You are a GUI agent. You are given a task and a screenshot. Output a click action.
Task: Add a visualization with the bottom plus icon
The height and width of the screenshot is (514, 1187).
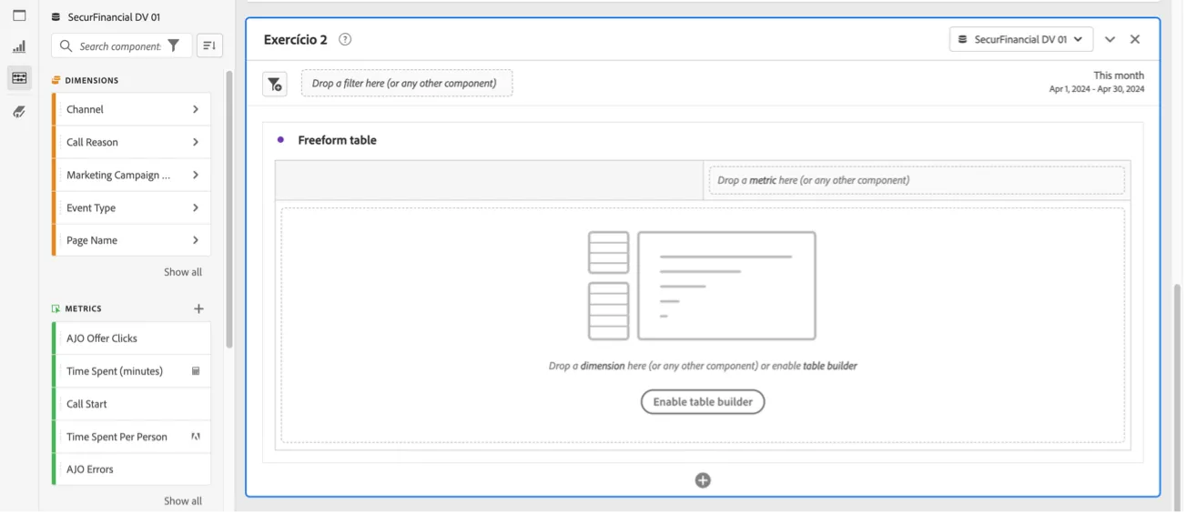tap(703, 480)
